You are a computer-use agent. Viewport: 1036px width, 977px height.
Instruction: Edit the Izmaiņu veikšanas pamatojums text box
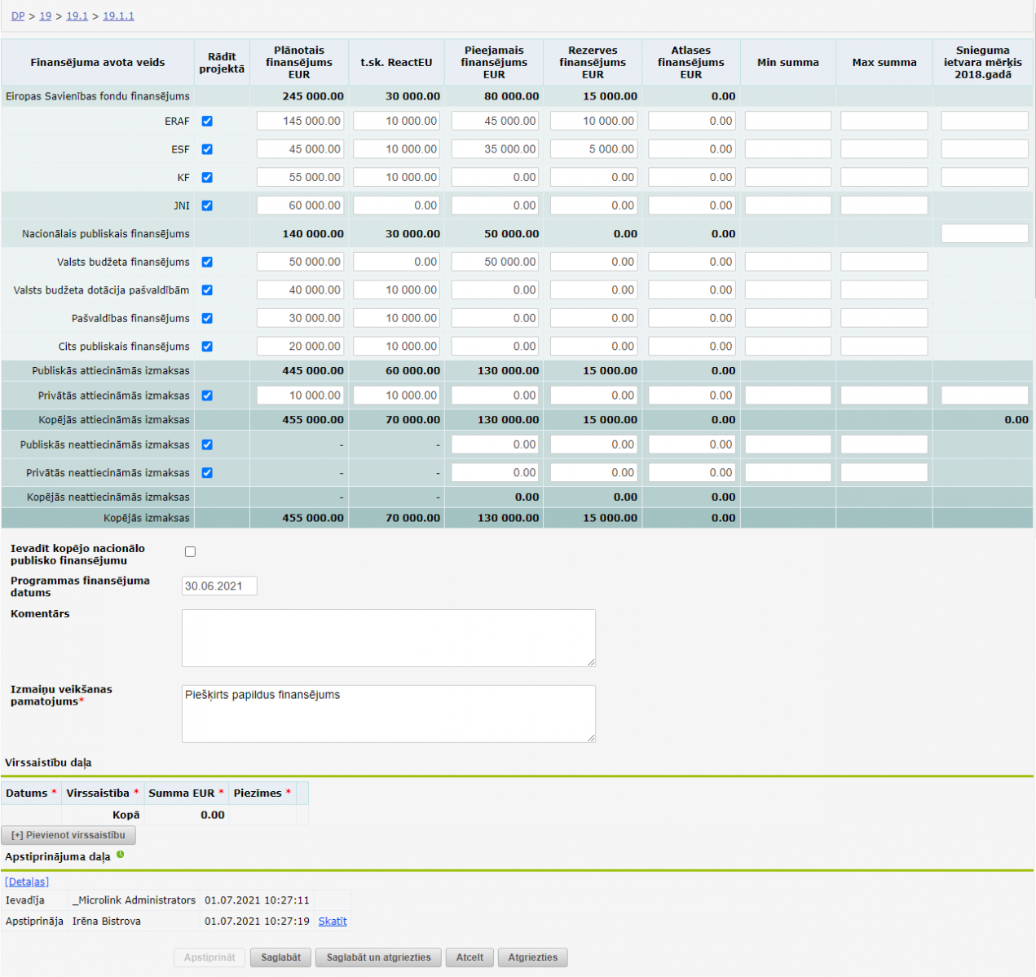coord(388,714)
